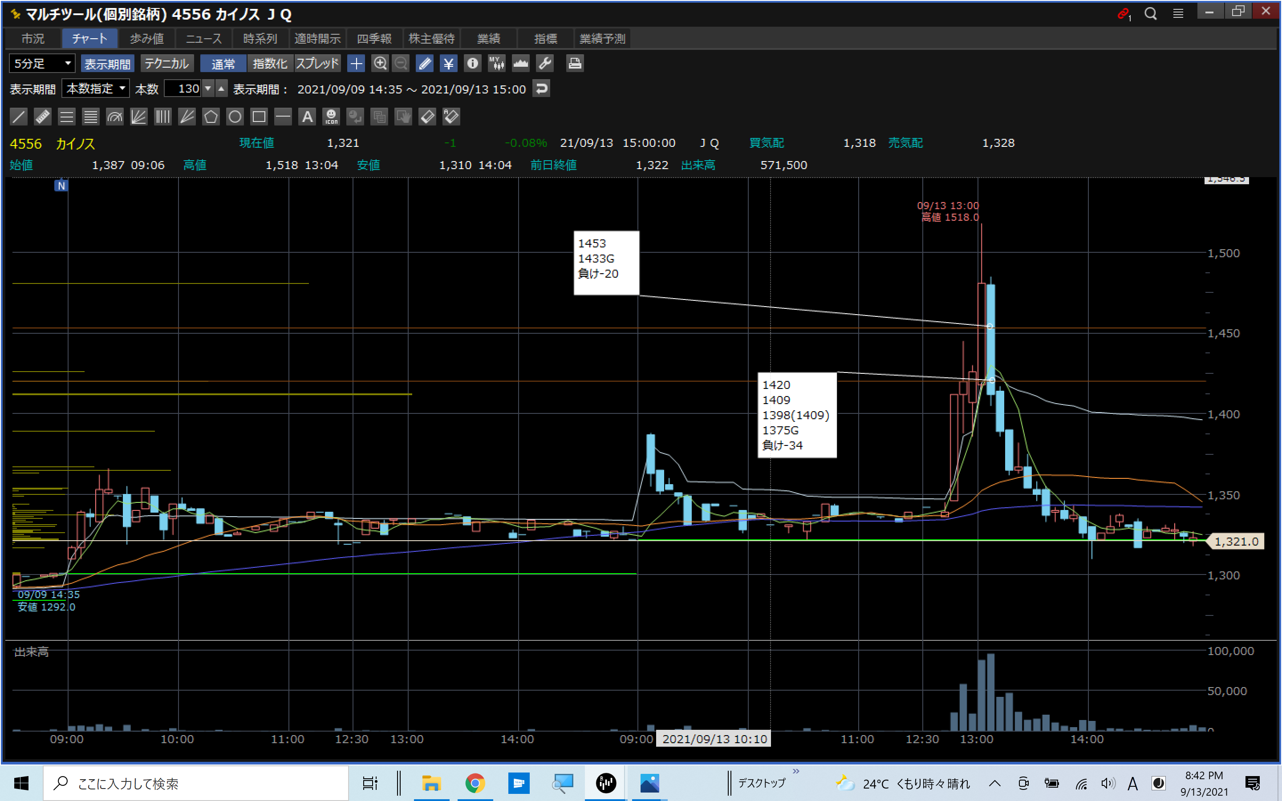Toggle the crosshair cursor button

tap(356, 64)
